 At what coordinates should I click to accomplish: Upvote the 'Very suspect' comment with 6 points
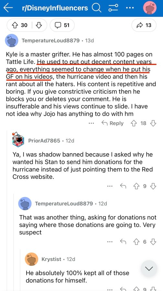pyautogui.click(x=136, y=242)
